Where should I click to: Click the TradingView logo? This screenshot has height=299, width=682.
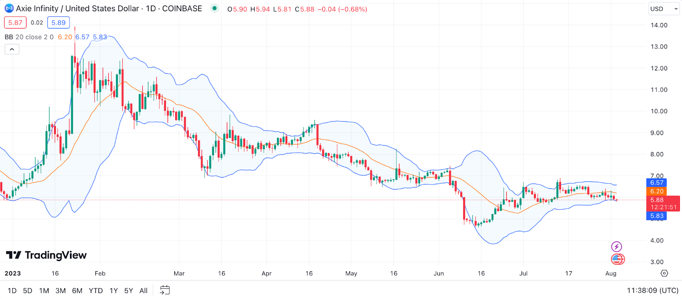pos(46,255)
